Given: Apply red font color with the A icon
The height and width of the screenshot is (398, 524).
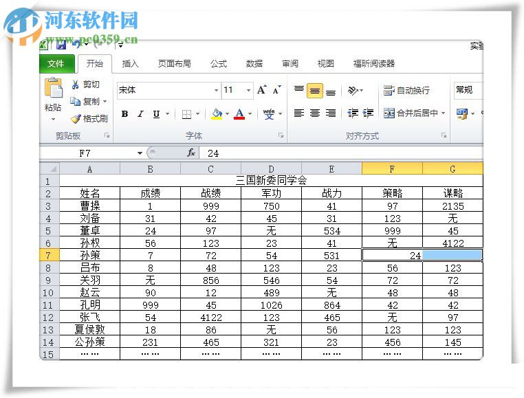Looking at the screenshot, I should [239, 114].
